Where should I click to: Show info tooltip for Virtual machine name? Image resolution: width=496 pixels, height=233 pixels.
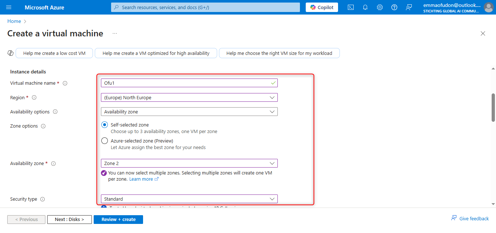pyautogui.click(x=65, y=83)
